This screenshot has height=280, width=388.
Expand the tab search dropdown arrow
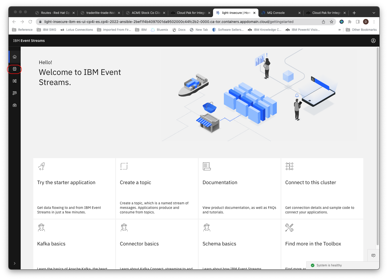[374, 13]
